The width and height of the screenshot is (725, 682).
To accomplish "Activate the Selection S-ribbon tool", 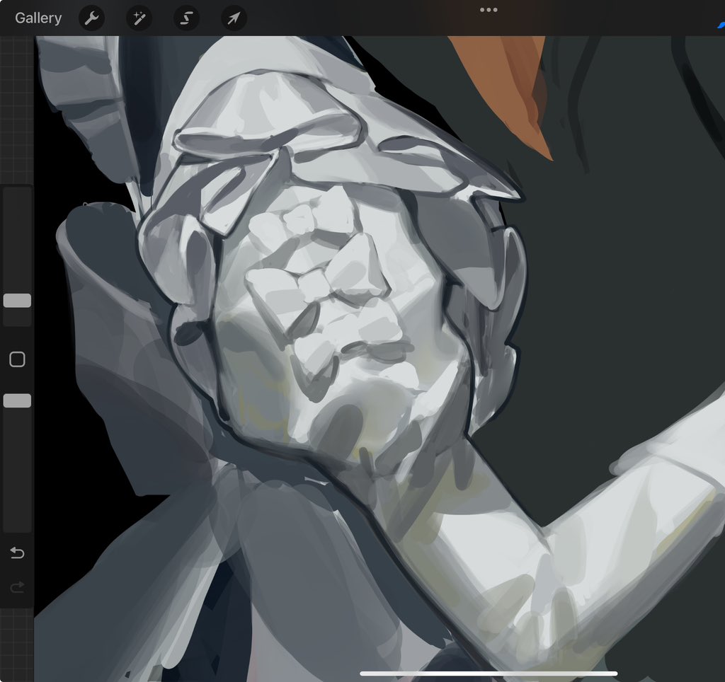I will (186, 18).
